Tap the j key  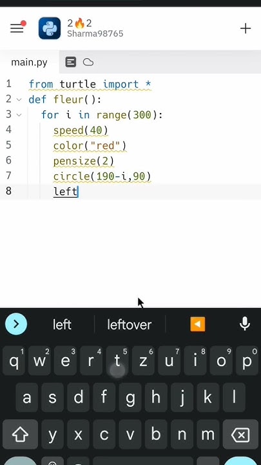tap(182, 398)
